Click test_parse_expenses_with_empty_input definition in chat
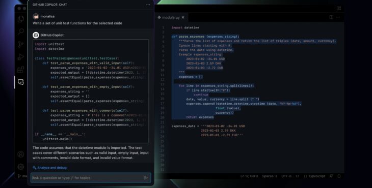372x188 pixels. [x=89, y=87]
